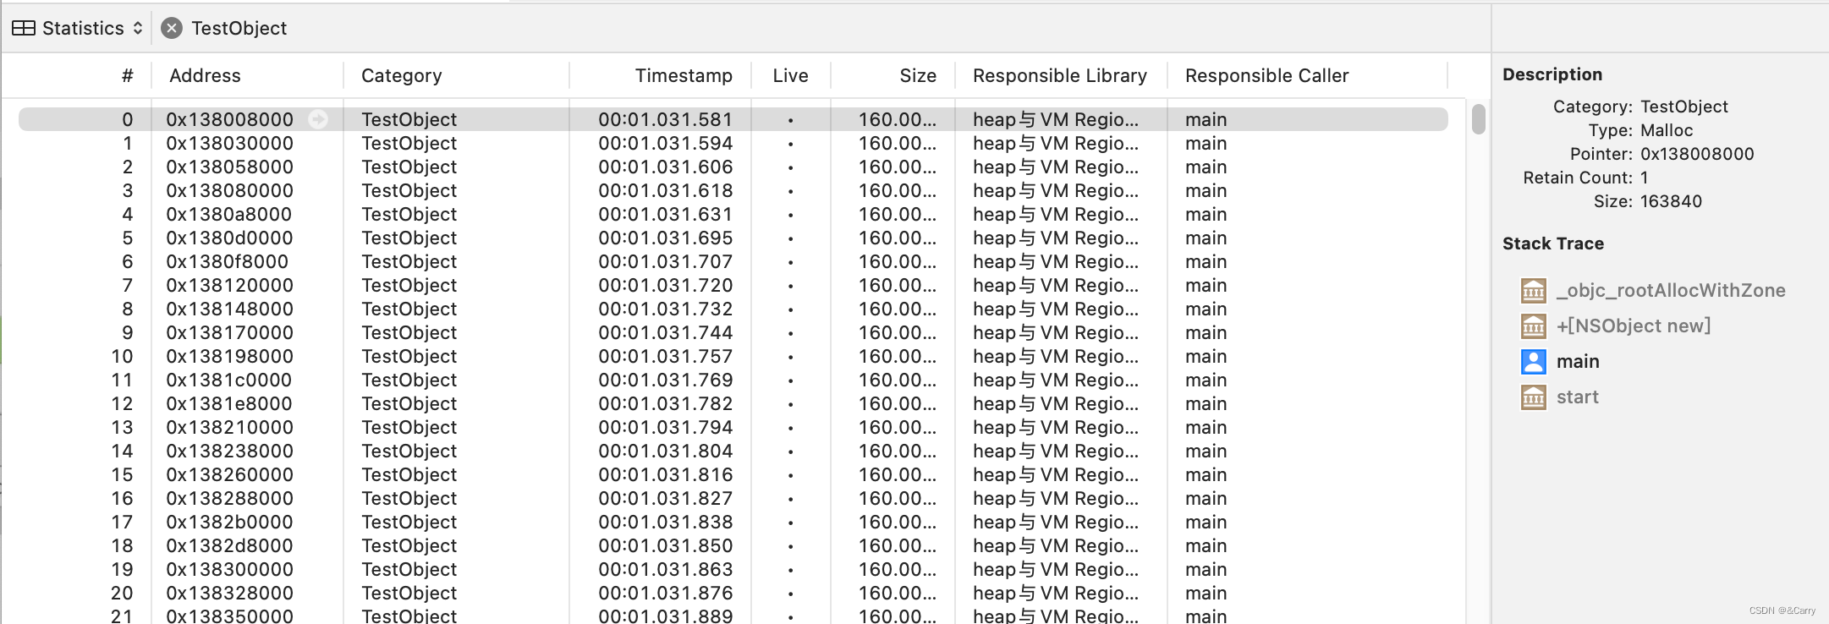The image size is (1829, 624).
Task: Select the start frame in the stack trace
Action: pos(1577,397)
